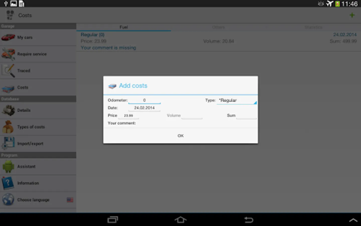The image size is (361, 226).
Task: Select the red car My cars icon
Action: [8, 37]
